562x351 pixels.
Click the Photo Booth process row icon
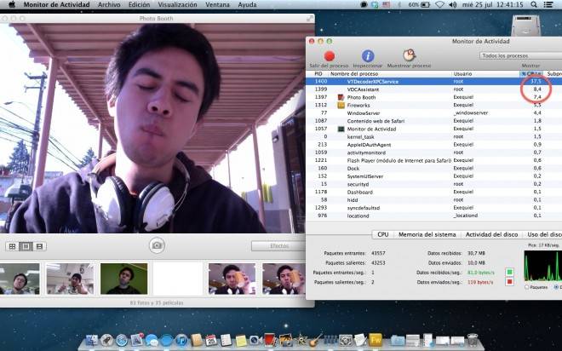[x=341, y=97]
